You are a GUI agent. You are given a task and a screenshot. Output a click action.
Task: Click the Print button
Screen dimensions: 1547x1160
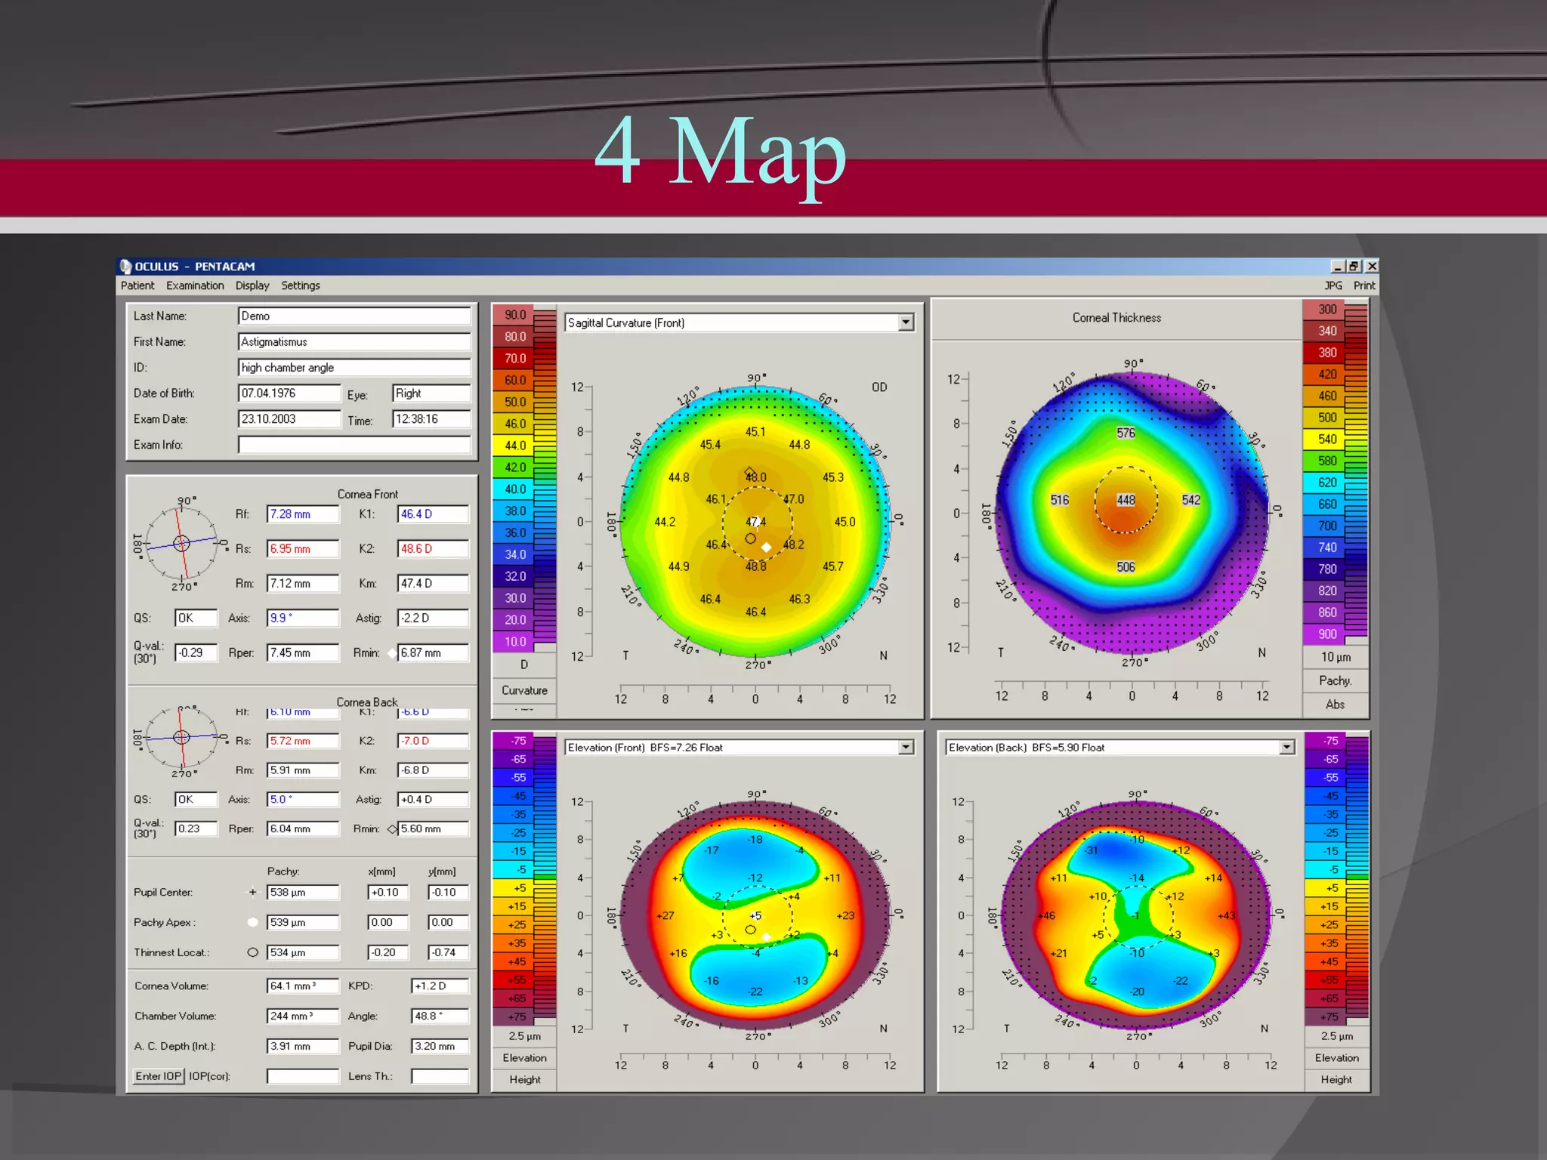click(1363, 285)
